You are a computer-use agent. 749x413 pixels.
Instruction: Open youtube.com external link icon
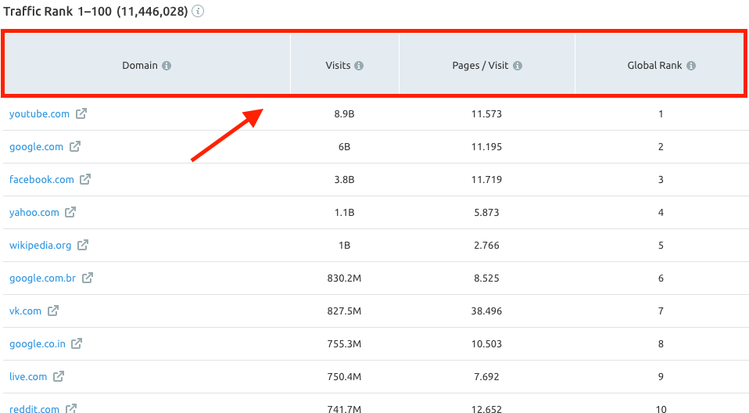(81, 113)
